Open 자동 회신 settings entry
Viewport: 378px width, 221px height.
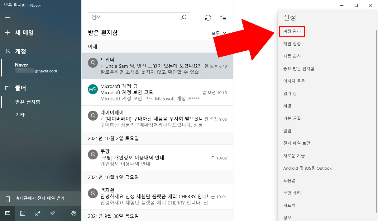pyautogui.click(x=292, y=56)
